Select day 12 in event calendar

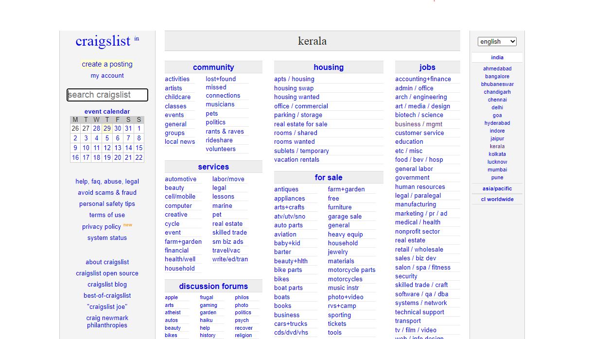[x=107, y=148]
